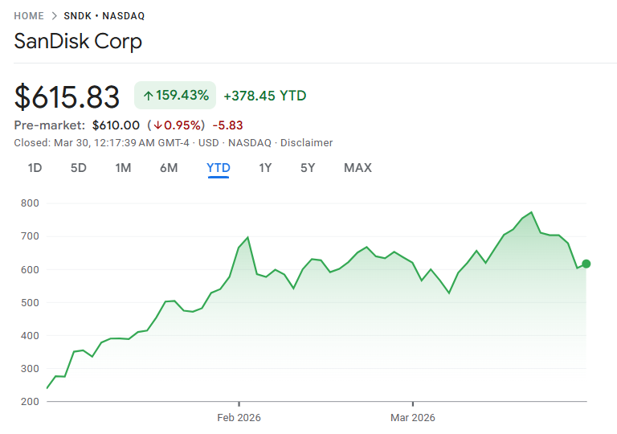Show the 5Y price chart
The width and height of the screenshot is (617, 434).
point(308,168)
